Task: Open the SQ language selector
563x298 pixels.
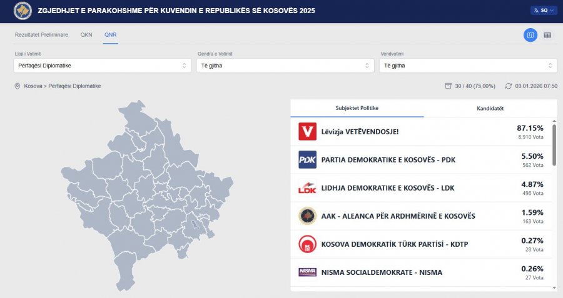Action: (543, 11)
